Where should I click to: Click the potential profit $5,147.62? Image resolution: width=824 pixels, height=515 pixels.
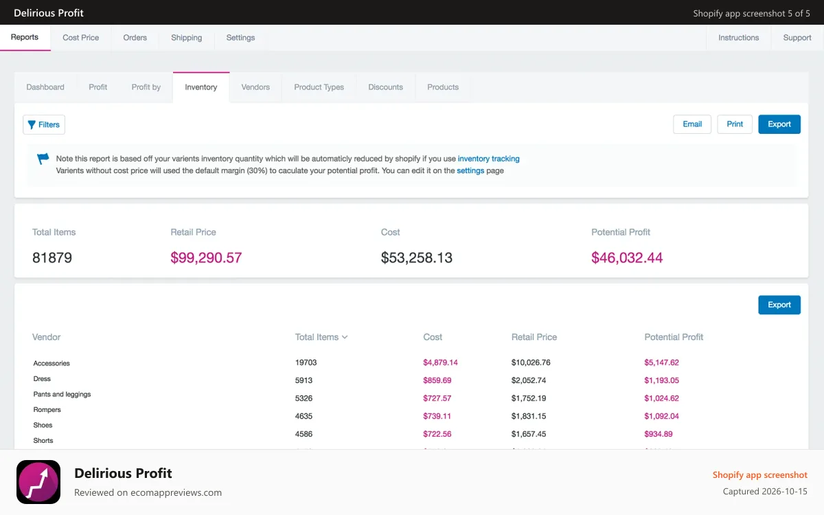661,363
